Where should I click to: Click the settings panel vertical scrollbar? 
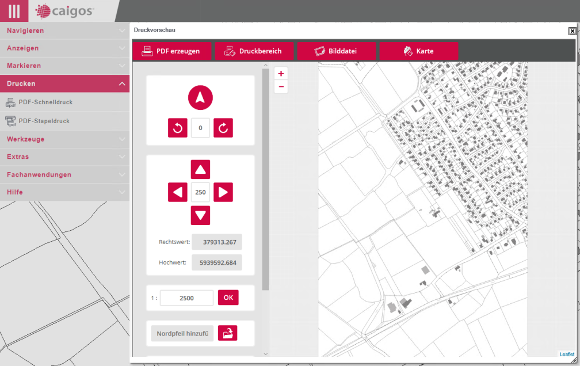coord(265,178)
